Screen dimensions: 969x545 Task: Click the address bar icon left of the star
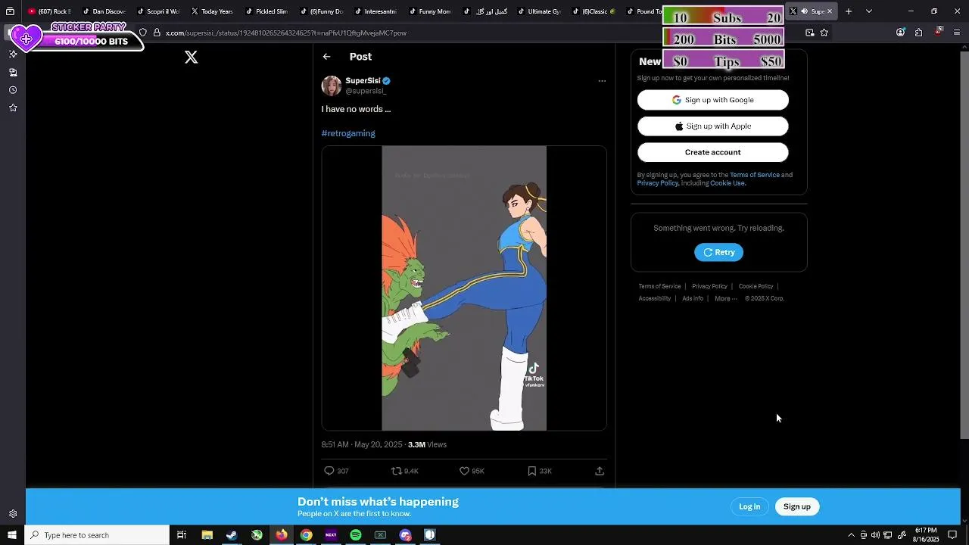pyautogui.click(x=810, y=33)
